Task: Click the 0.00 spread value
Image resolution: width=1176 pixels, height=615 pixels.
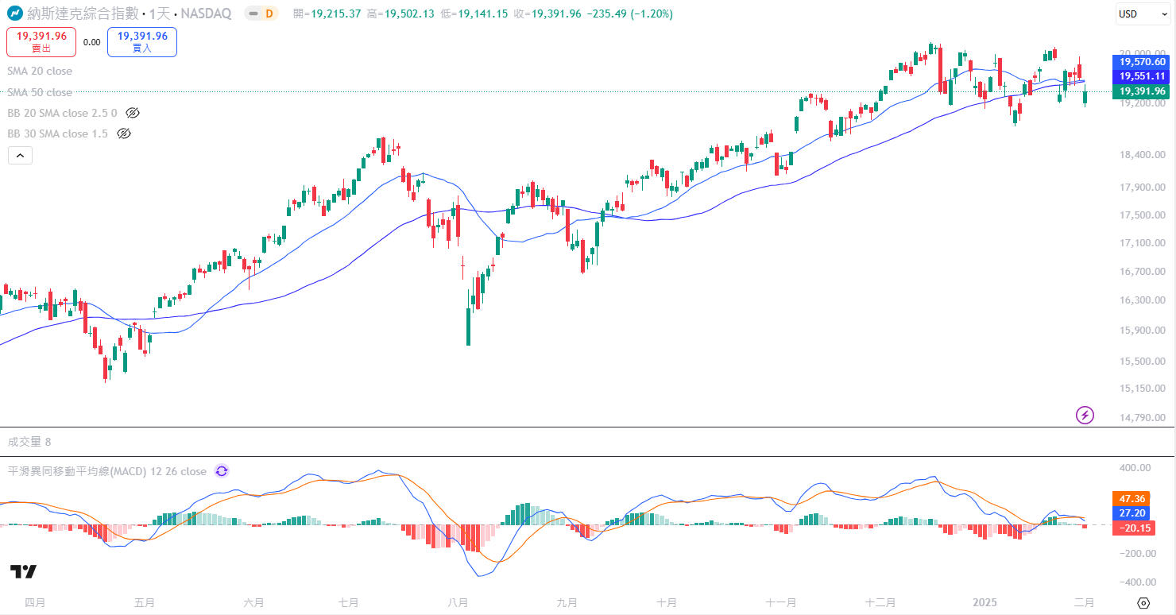Action: (91, 42)
